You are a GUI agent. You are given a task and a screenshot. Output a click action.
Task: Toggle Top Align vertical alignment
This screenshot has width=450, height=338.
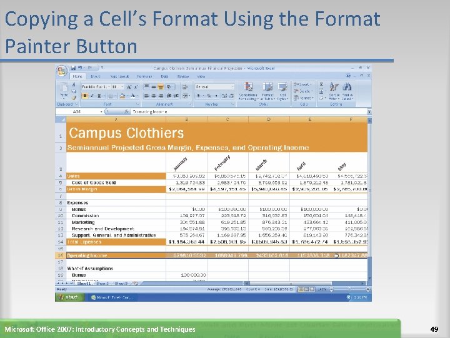[146, 86]
